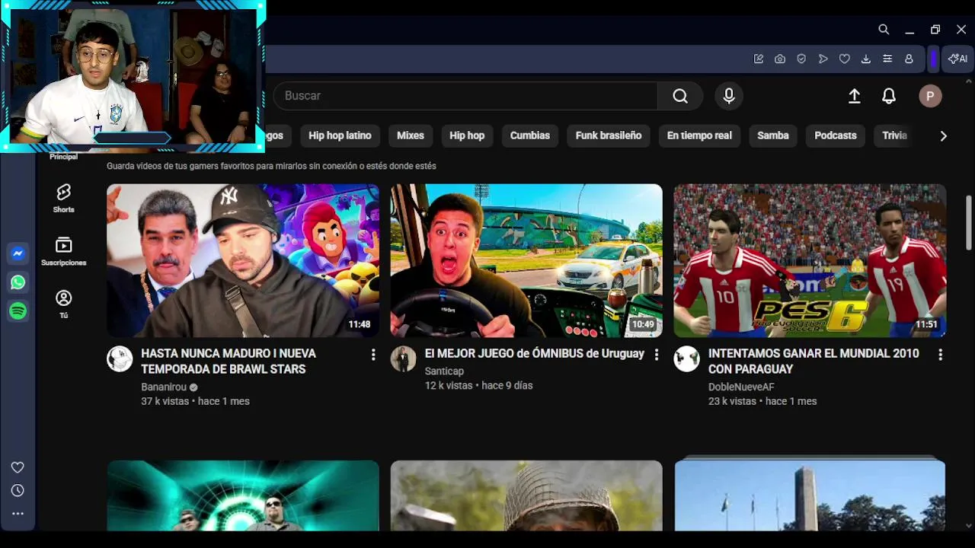Select the Mixes chip

pyautogui.click(x=411, y=135)
